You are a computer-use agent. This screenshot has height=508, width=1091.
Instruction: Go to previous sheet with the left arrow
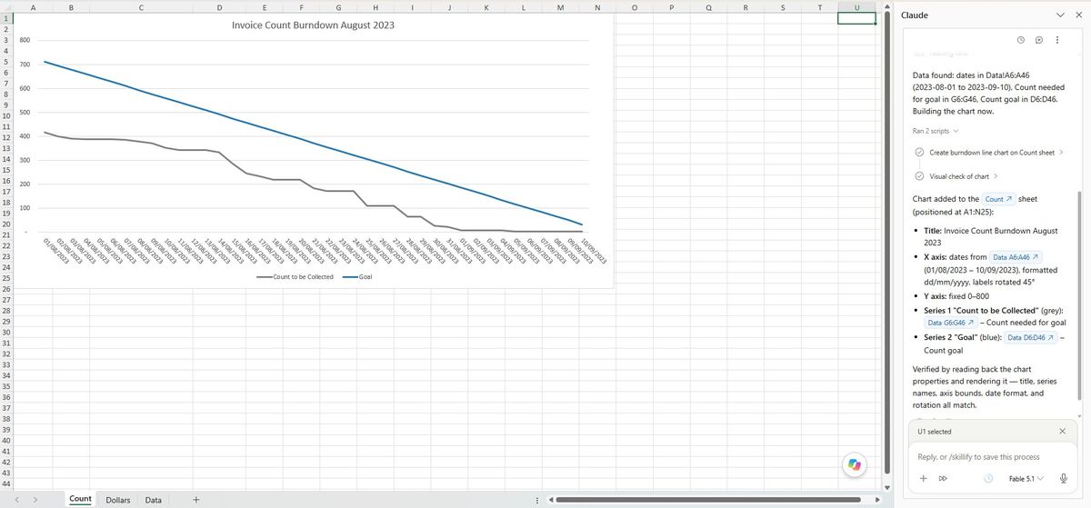[16, 500]
